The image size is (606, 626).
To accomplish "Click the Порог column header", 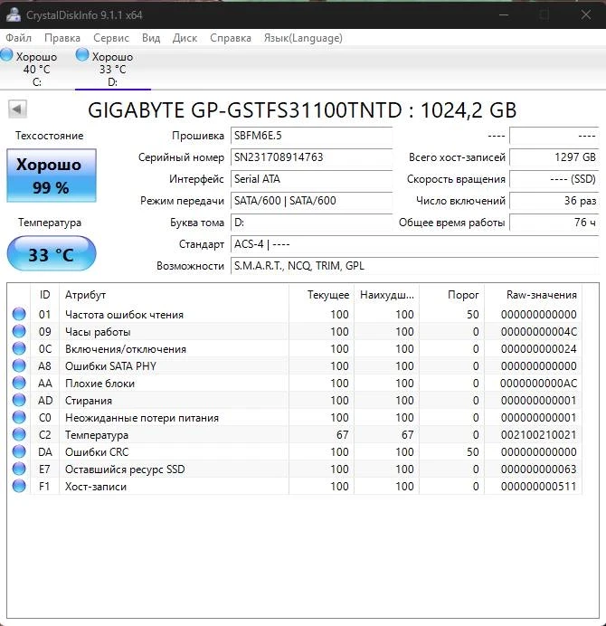I will [x=452, y=295].
